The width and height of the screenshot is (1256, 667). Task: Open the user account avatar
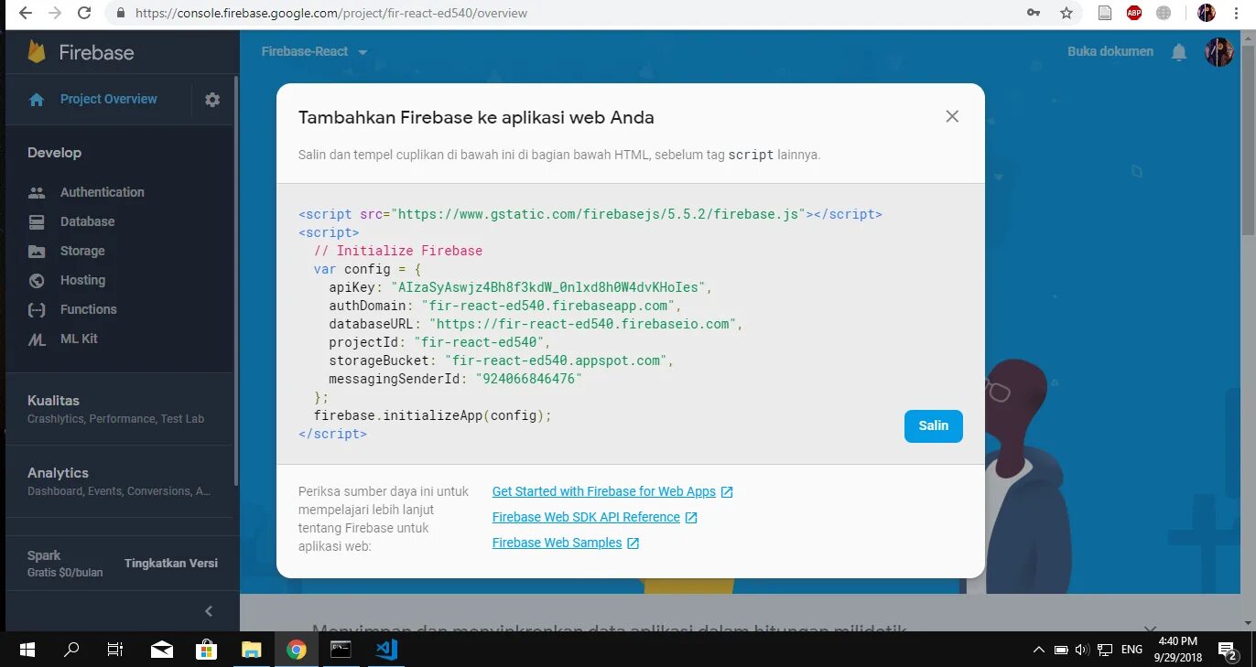point(1218,52)
